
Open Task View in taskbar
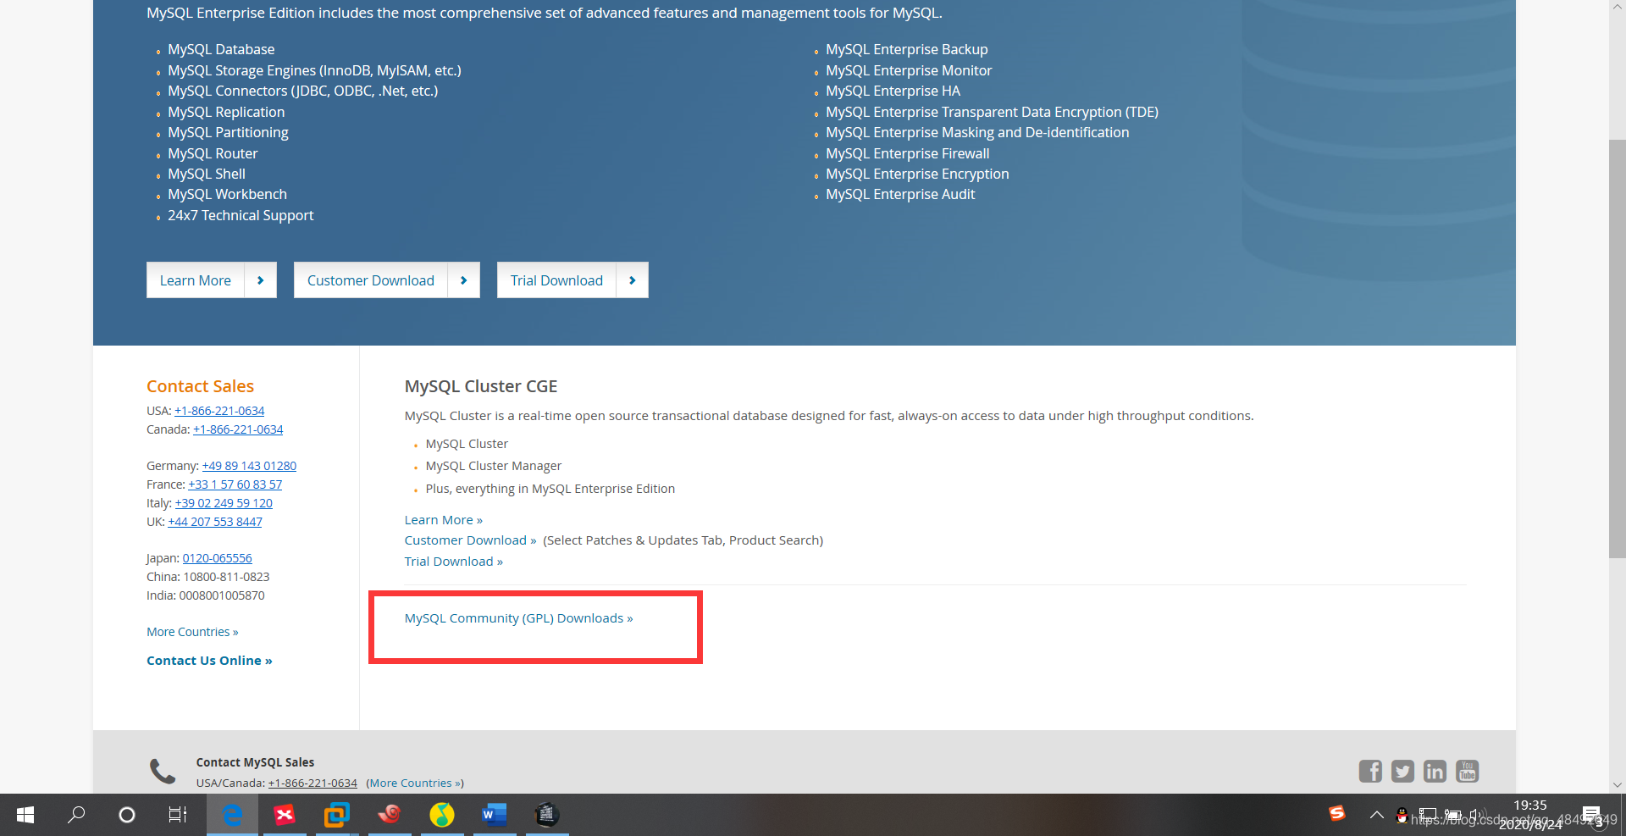coord(178,815)
